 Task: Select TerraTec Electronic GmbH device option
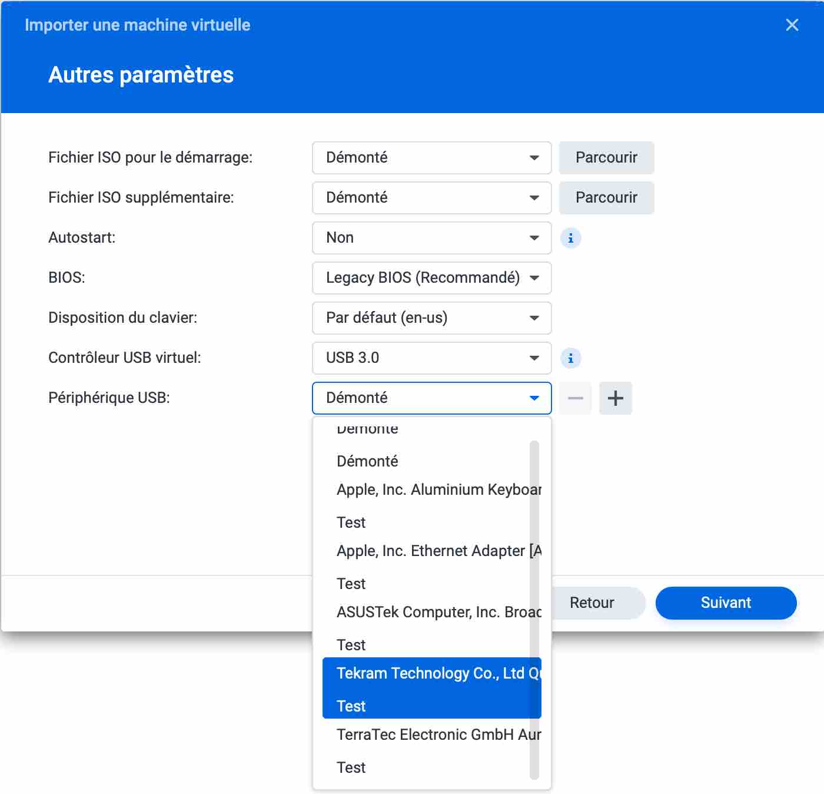point(432,750)
